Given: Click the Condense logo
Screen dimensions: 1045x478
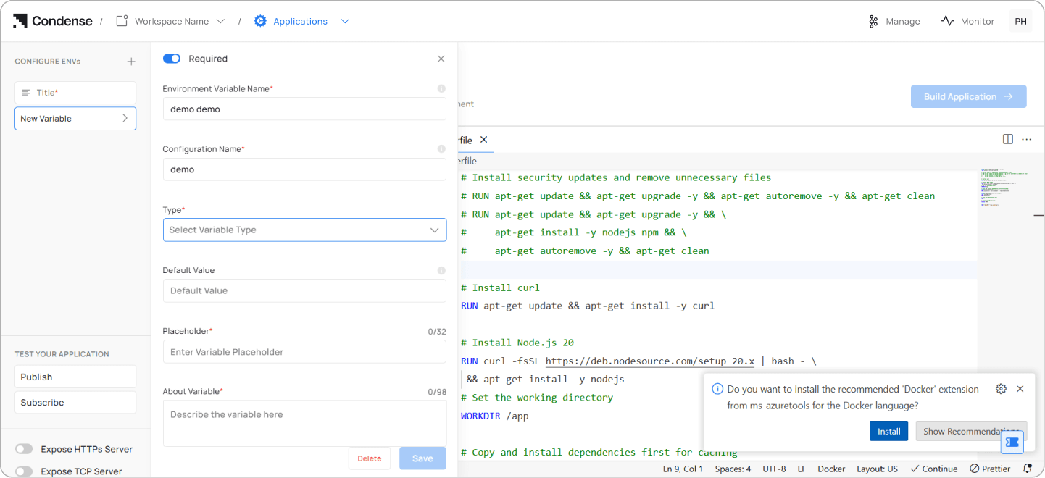Looking at the screenshot, I should tap(53, 21).
